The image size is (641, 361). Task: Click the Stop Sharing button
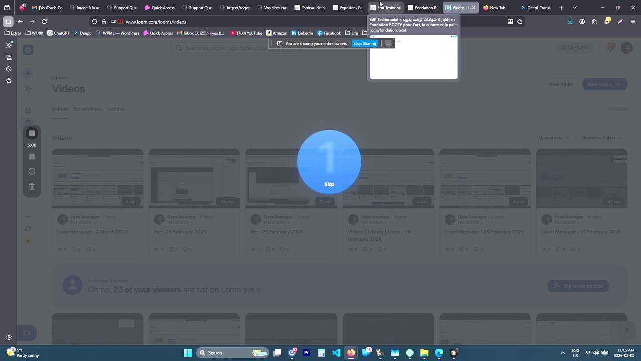364,44
